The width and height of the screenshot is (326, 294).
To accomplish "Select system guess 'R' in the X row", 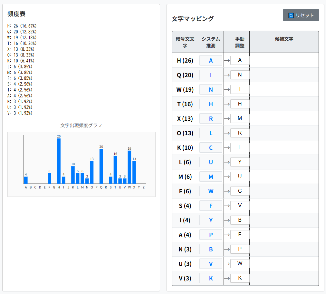I will coord(211,118).
